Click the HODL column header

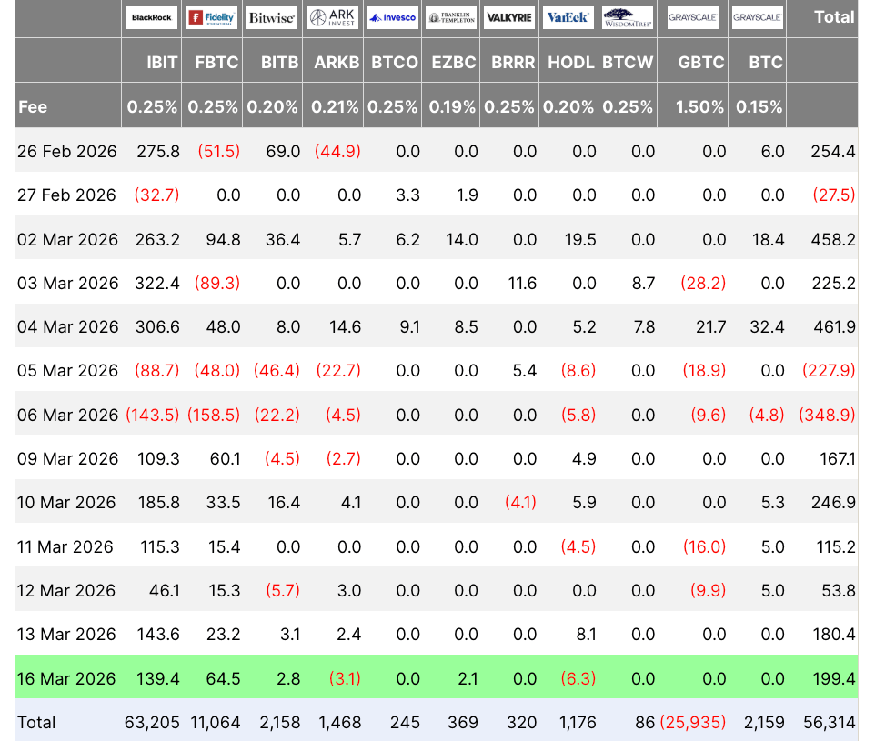tap(571, 63)
